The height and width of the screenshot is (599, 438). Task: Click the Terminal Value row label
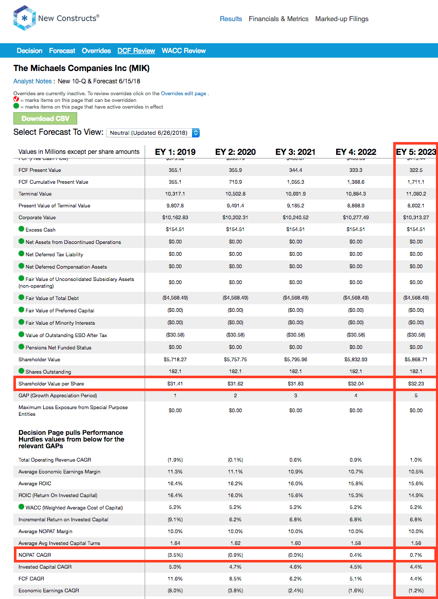tap(35, 194)
